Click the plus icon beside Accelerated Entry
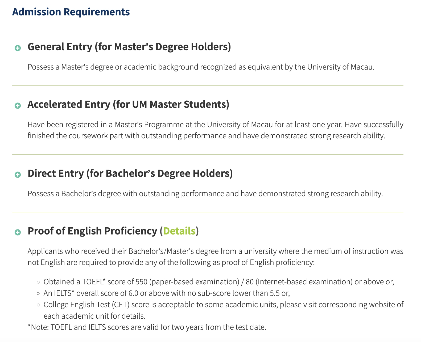This screenshot has width=421, height=342. coord(18,106)
